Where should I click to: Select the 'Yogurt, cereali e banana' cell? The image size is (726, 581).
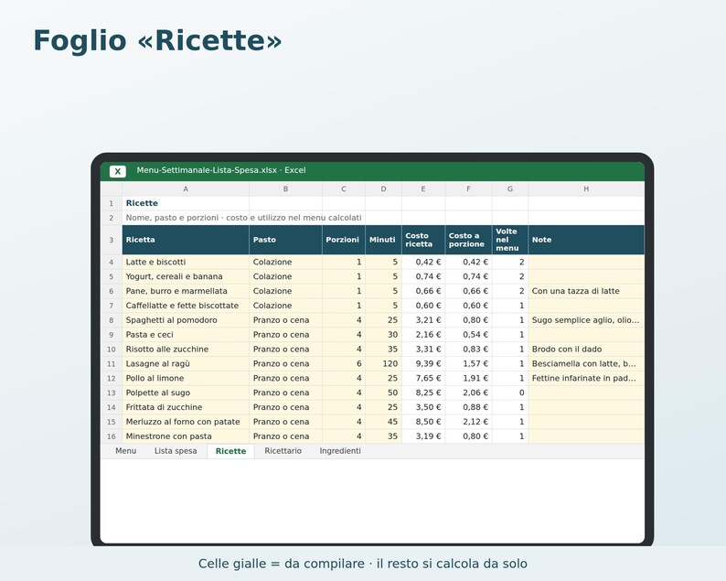(186, 276)
